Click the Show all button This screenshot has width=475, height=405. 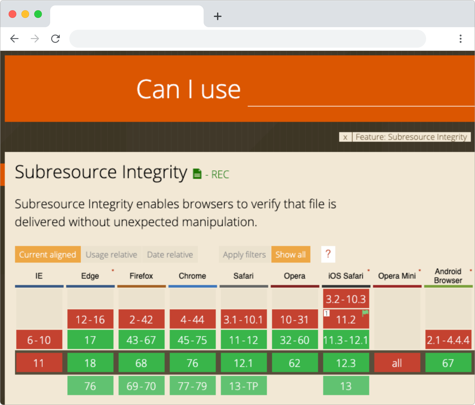point(291,254)
